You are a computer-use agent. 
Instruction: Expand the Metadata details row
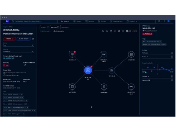click(158, 53)
